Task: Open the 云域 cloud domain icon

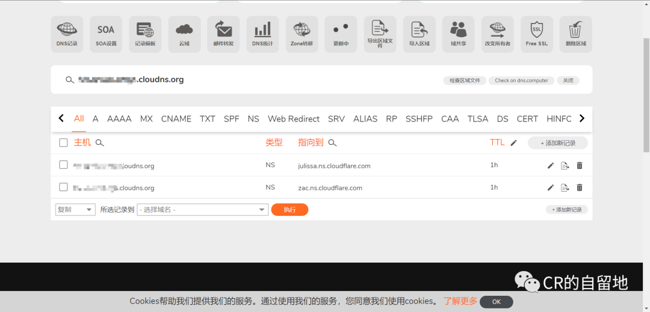Action: click(x=184, y=34)
